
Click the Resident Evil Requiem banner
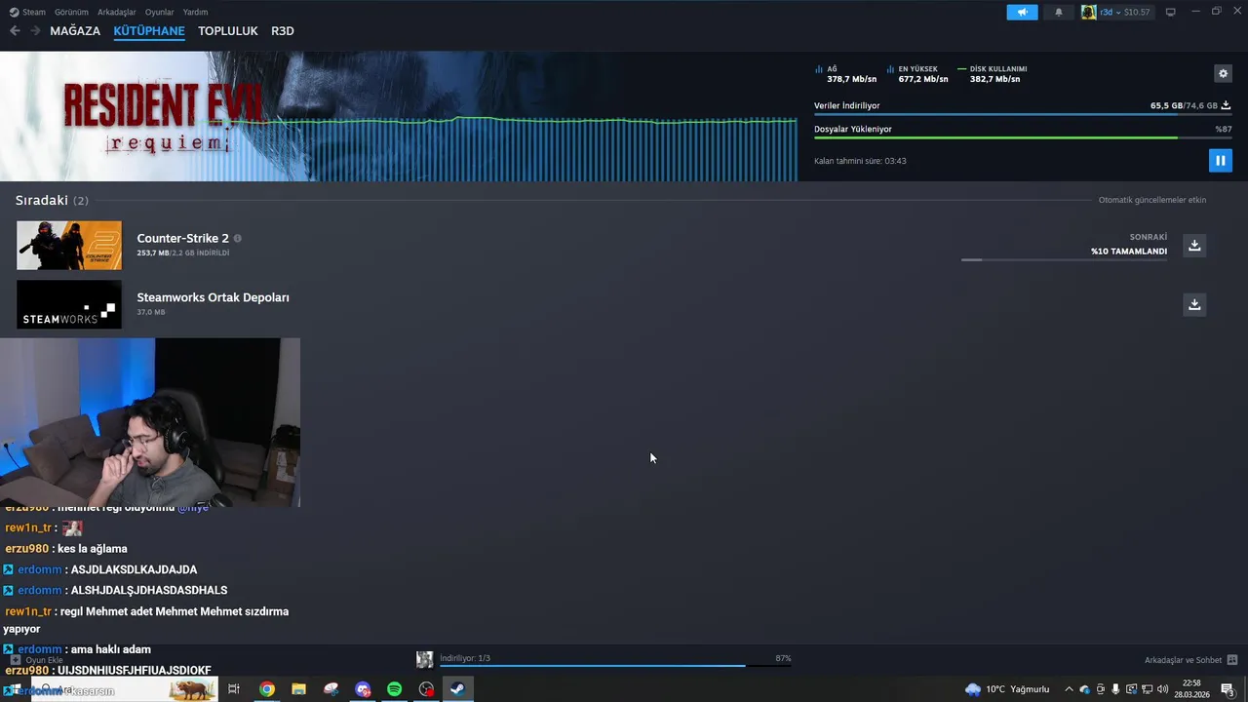tap(398, 116)
